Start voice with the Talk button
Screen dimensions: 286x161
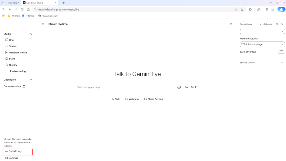click(116, 99)
